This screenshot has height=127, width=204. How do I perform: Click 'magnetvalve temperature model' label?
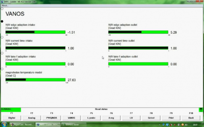24,73
